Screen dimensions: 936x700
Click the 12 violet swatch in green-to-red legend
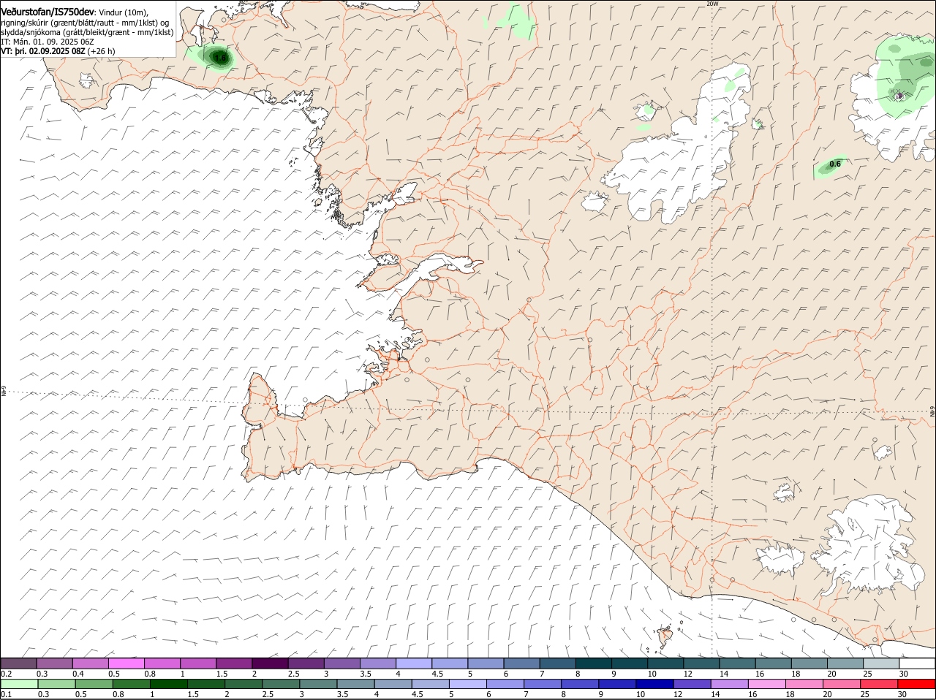coord(691,684)
